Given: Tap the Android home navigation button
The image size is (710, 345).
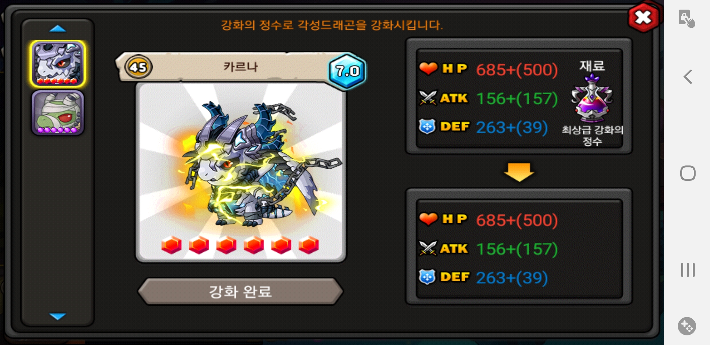Looking at the screenshot, I should 688,173.
